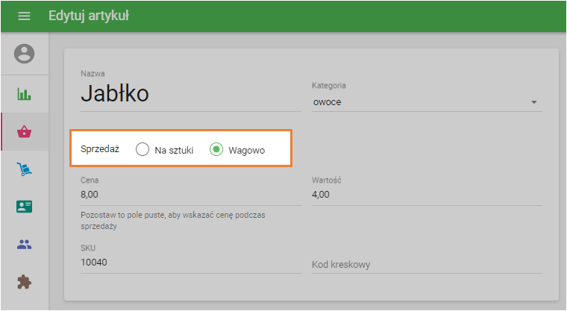Select the pink shopping basket icon
The width and height of the screenshot is (567, 311).
(24, 131)
